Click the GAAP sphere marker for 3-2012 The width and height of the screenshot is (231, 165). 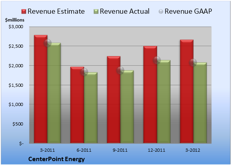193,63
